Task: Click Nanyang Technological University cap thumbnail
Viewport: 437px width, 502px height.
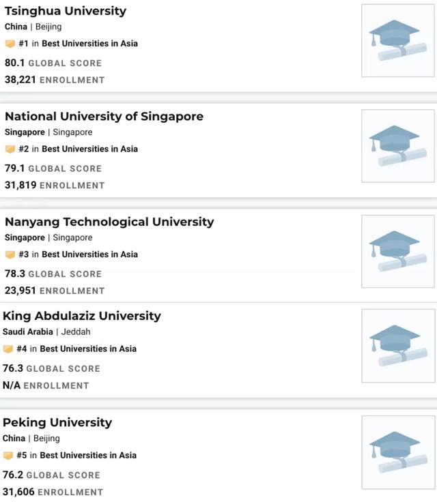Action: (398, 251)
